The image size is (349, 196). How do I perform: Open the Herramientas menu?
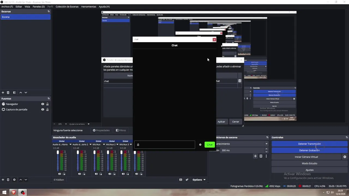pos(89,7)
